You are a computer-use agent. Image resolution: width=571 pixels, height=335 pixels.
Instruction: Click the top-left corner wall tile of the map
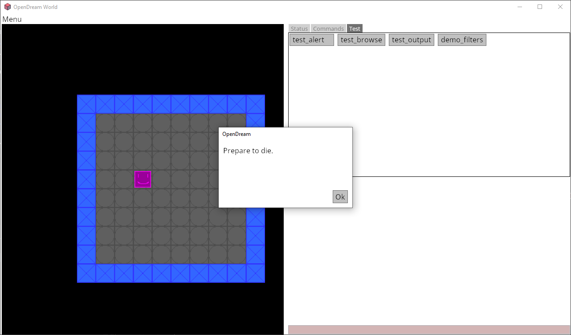[86, 104]
